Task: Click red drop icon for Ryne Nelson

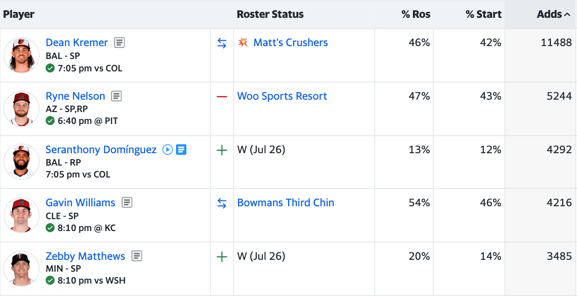Action: (x=222, y=96)
